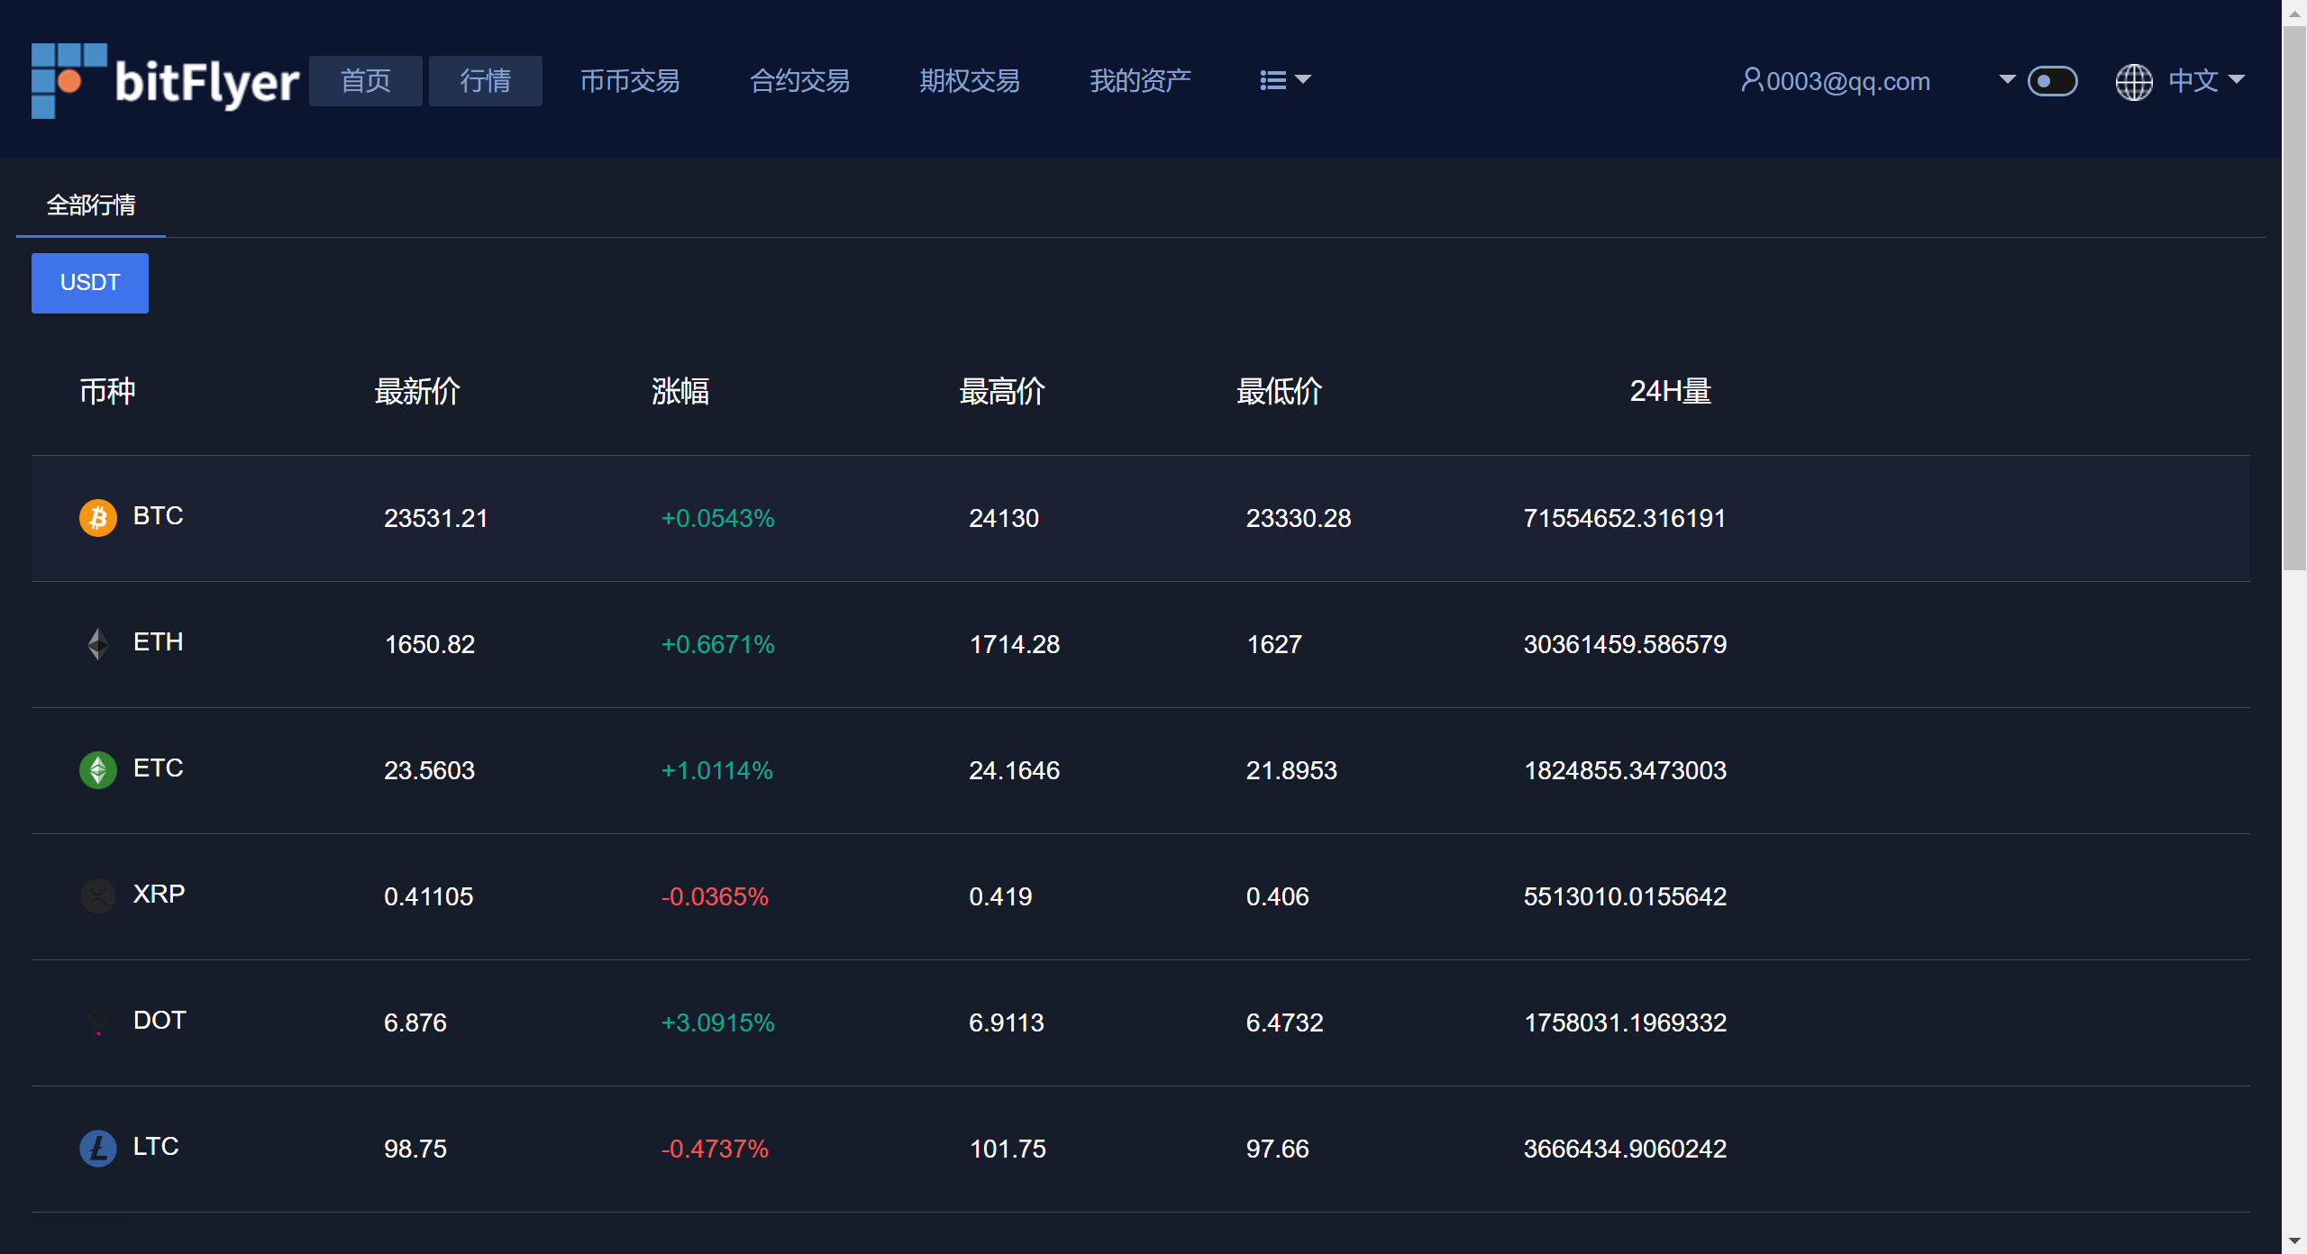Click ETC volume 1824855.3473003

(x=1625, y=770)
